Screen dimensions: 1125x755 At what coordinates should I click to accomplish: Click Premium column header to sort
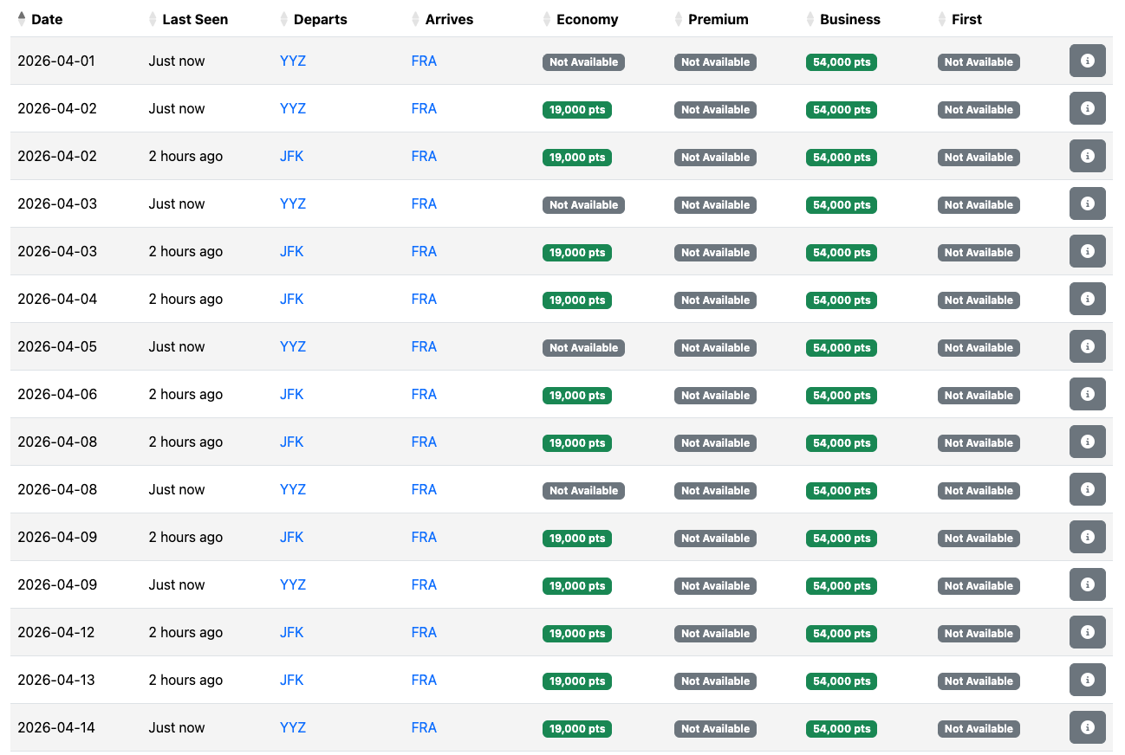pos(718,19)
